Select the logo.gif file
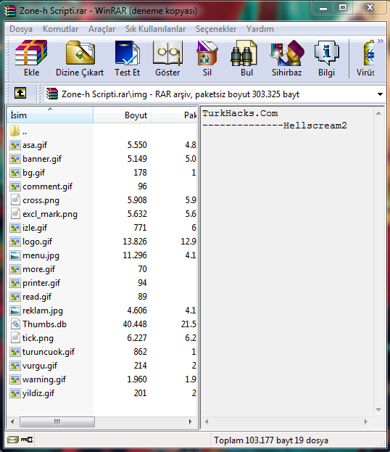This screenshot has height=452, width=390. [37, 242]
